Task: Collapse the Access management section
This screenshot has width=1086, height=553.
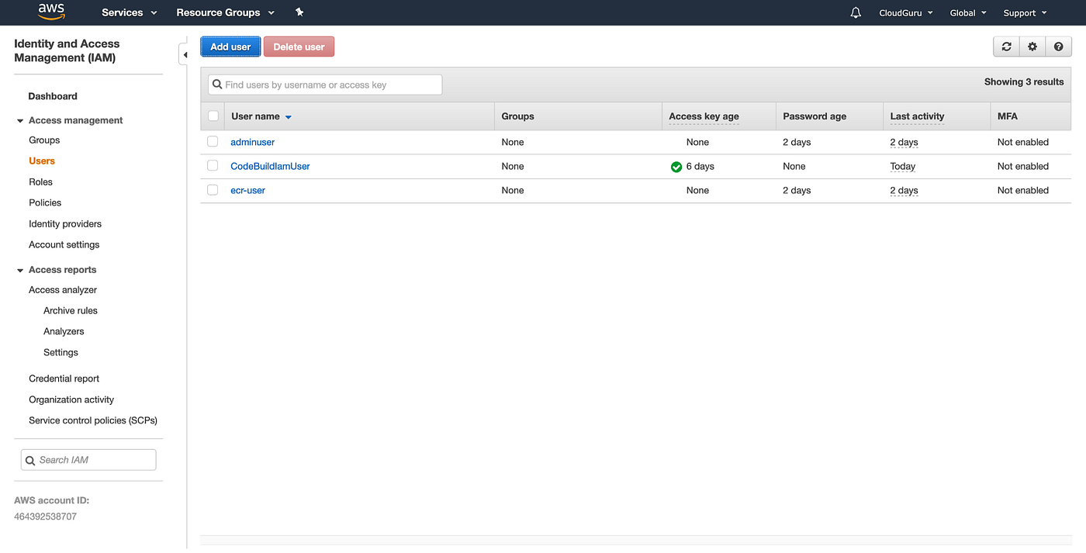Action: coord(20,120)
